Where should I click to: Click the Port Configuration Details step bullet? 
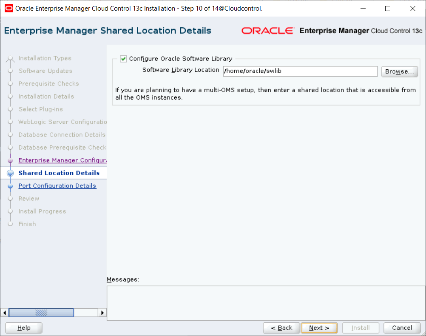pyautogui.click(x=10, y=186)
